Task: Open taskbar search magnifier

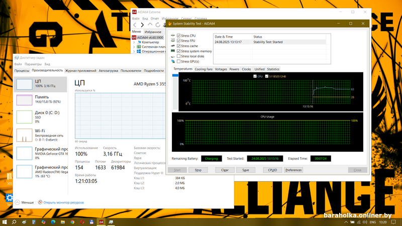Action: [14, 222]
